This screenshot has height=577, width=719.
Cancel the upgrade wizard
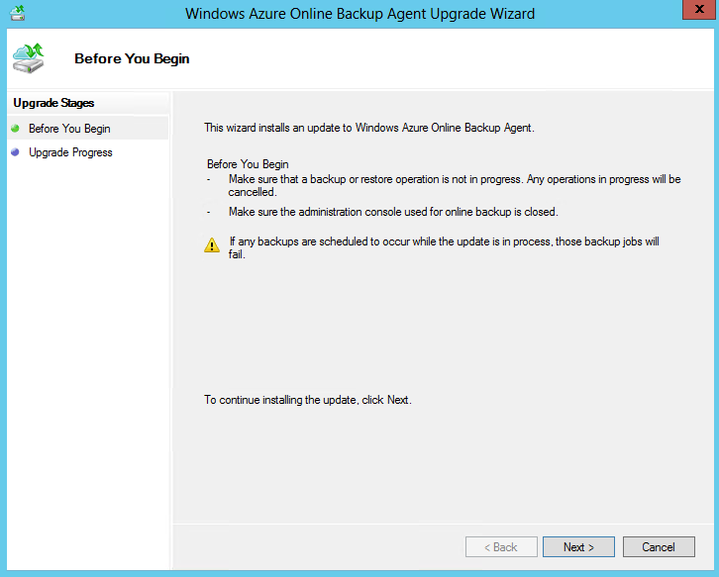[x=658, y=547]
